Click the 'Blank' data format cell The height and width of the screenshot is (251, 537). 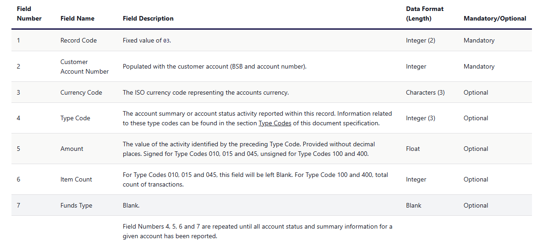pos(413,205)
